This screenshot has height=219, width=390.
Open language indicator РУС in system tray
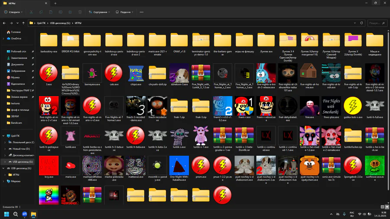pyautogui.click(x=352, y=214)
